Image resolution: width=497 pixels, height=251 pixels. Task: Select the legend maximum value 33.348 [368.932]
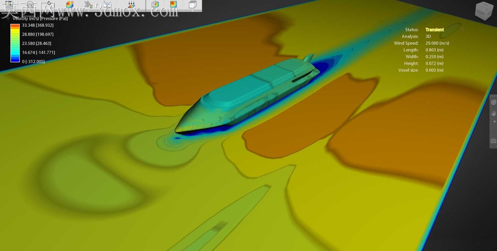point(38,25)
